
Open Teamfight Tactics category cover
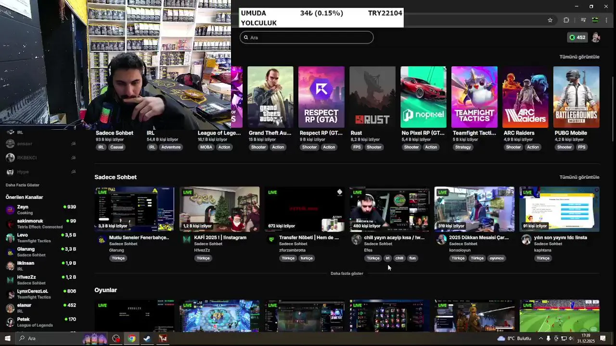[474, 97]
